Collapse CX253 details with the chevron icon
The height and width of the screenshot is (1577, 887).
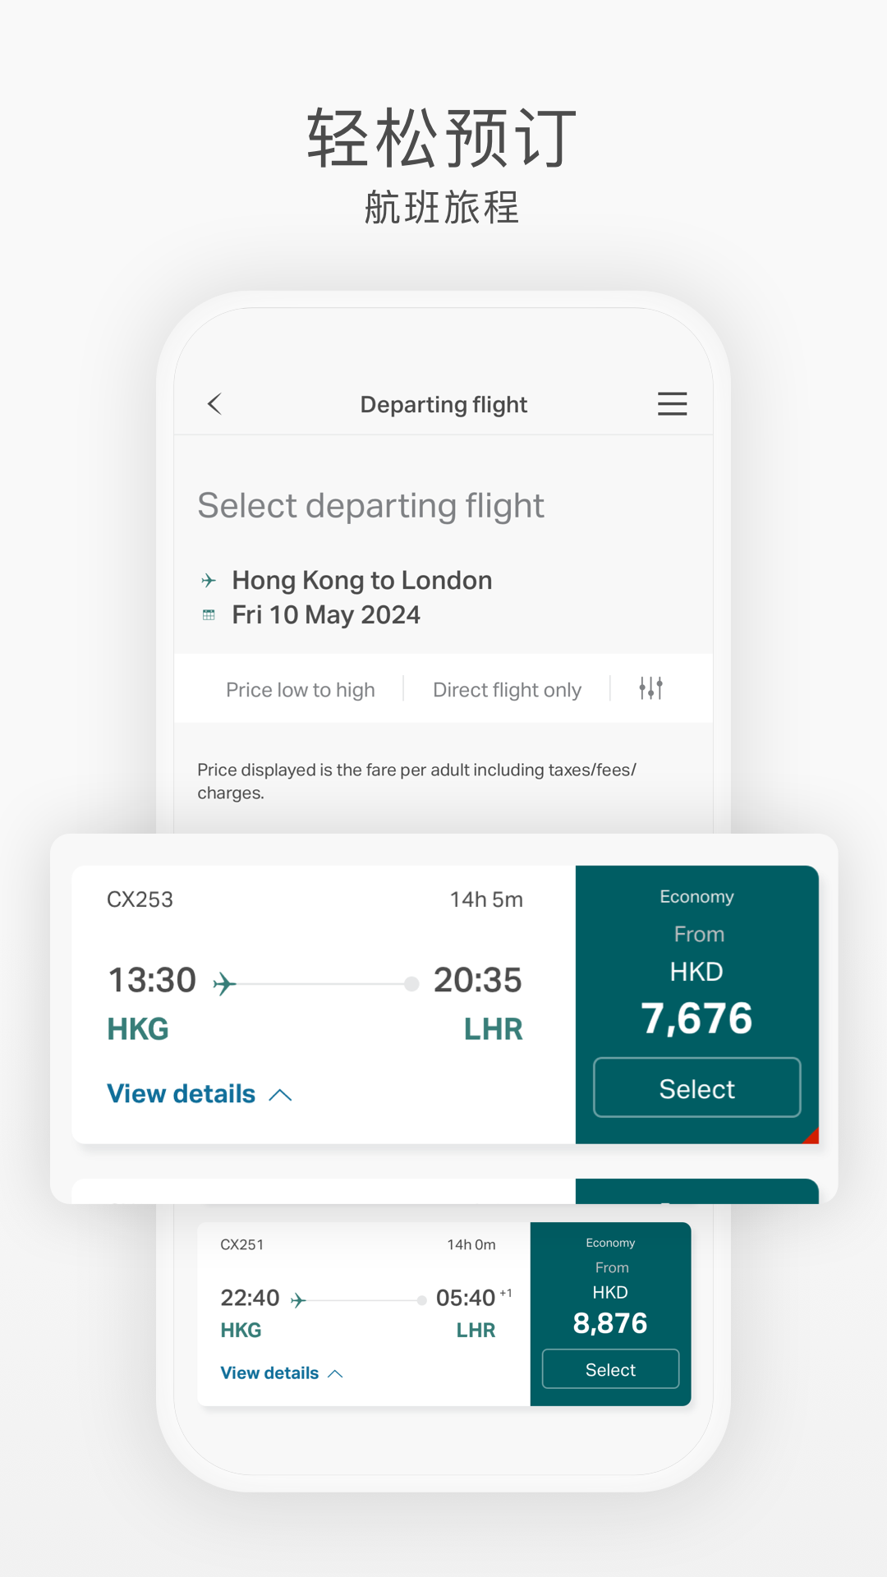281,1095
